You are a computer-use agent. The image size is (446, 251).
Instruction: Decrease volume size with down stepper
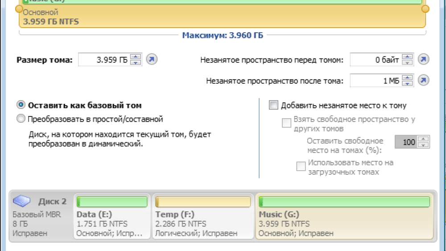(x=136, y=62)
